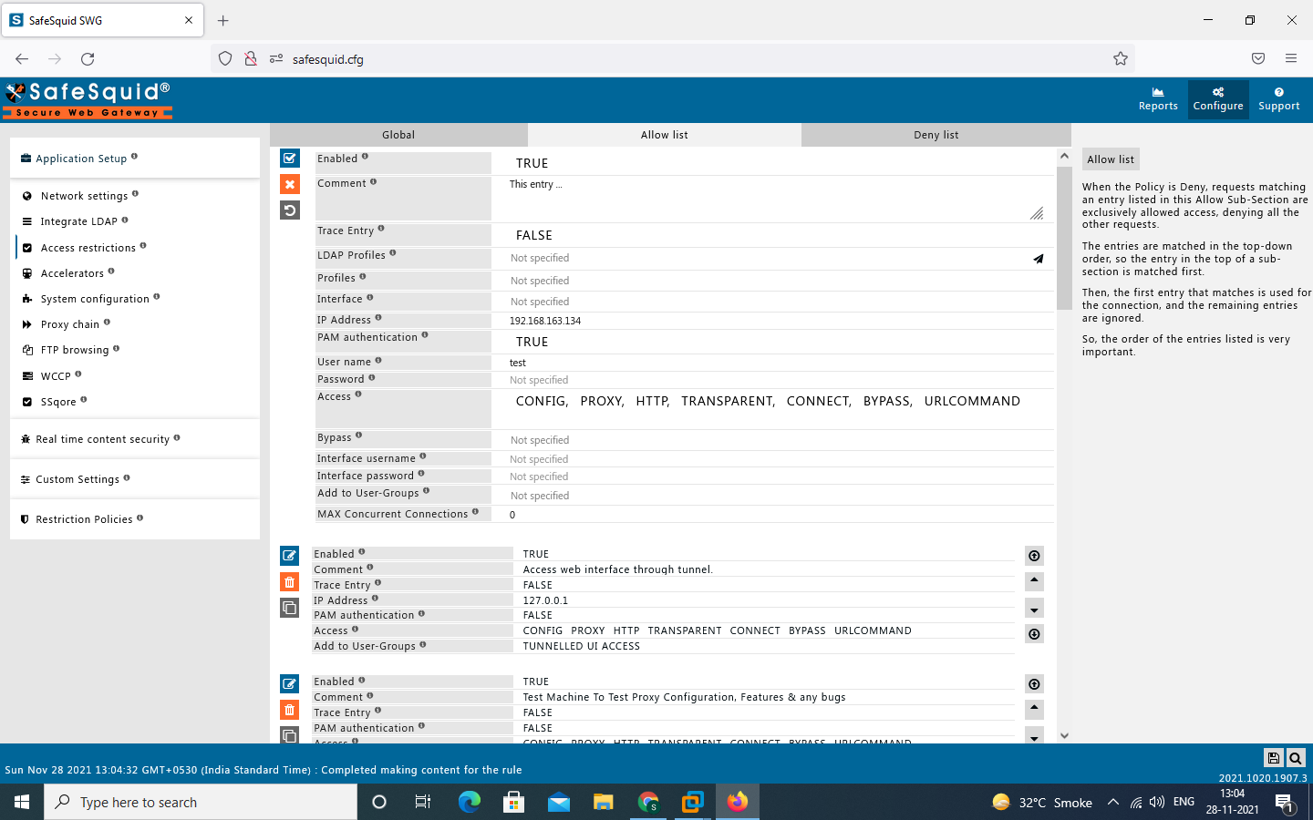Open the Add to User-Groups selector in edit form
The width and height of the screenshot is (1313, 820).
[x=540, y=496]
